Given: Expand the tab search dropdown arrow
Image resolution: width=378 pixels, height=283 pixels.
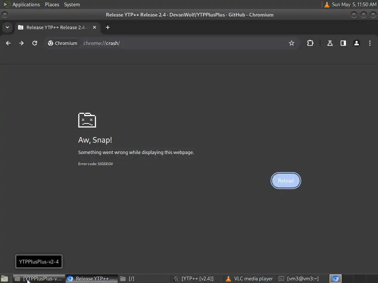Looking at the screenshot, I should 7,27.
